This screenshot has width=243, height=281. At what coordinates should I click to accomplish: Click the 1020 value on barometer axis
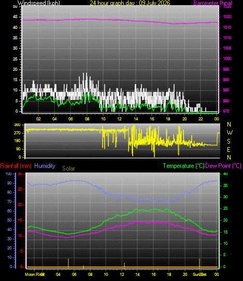227,17
